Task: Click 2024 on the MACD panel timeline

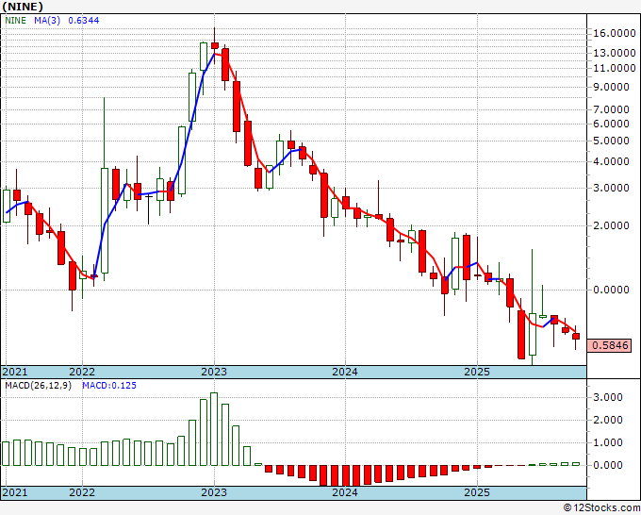Action: [344, 492]
